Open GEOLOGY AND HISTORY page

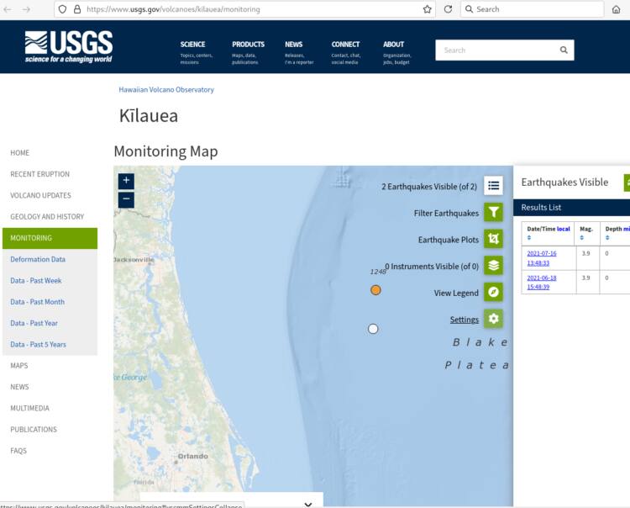click(x=47, y=217)
